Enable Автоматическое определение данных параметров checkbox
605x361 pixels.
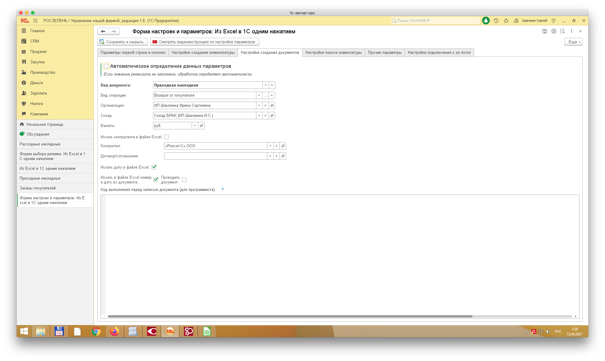(106, 66)
